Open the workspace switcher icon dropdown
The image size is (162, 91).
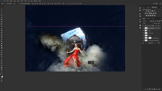pos(157,4)
